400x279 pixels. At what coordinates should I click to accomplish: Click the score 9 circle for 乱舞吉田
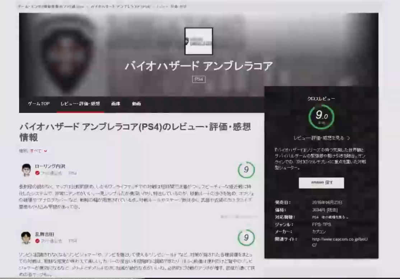[246, 237]
